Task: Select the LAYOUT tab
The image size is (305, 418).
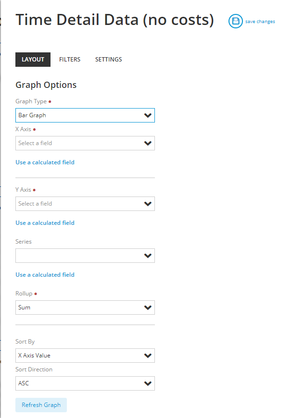Action: tap(33, 60)
